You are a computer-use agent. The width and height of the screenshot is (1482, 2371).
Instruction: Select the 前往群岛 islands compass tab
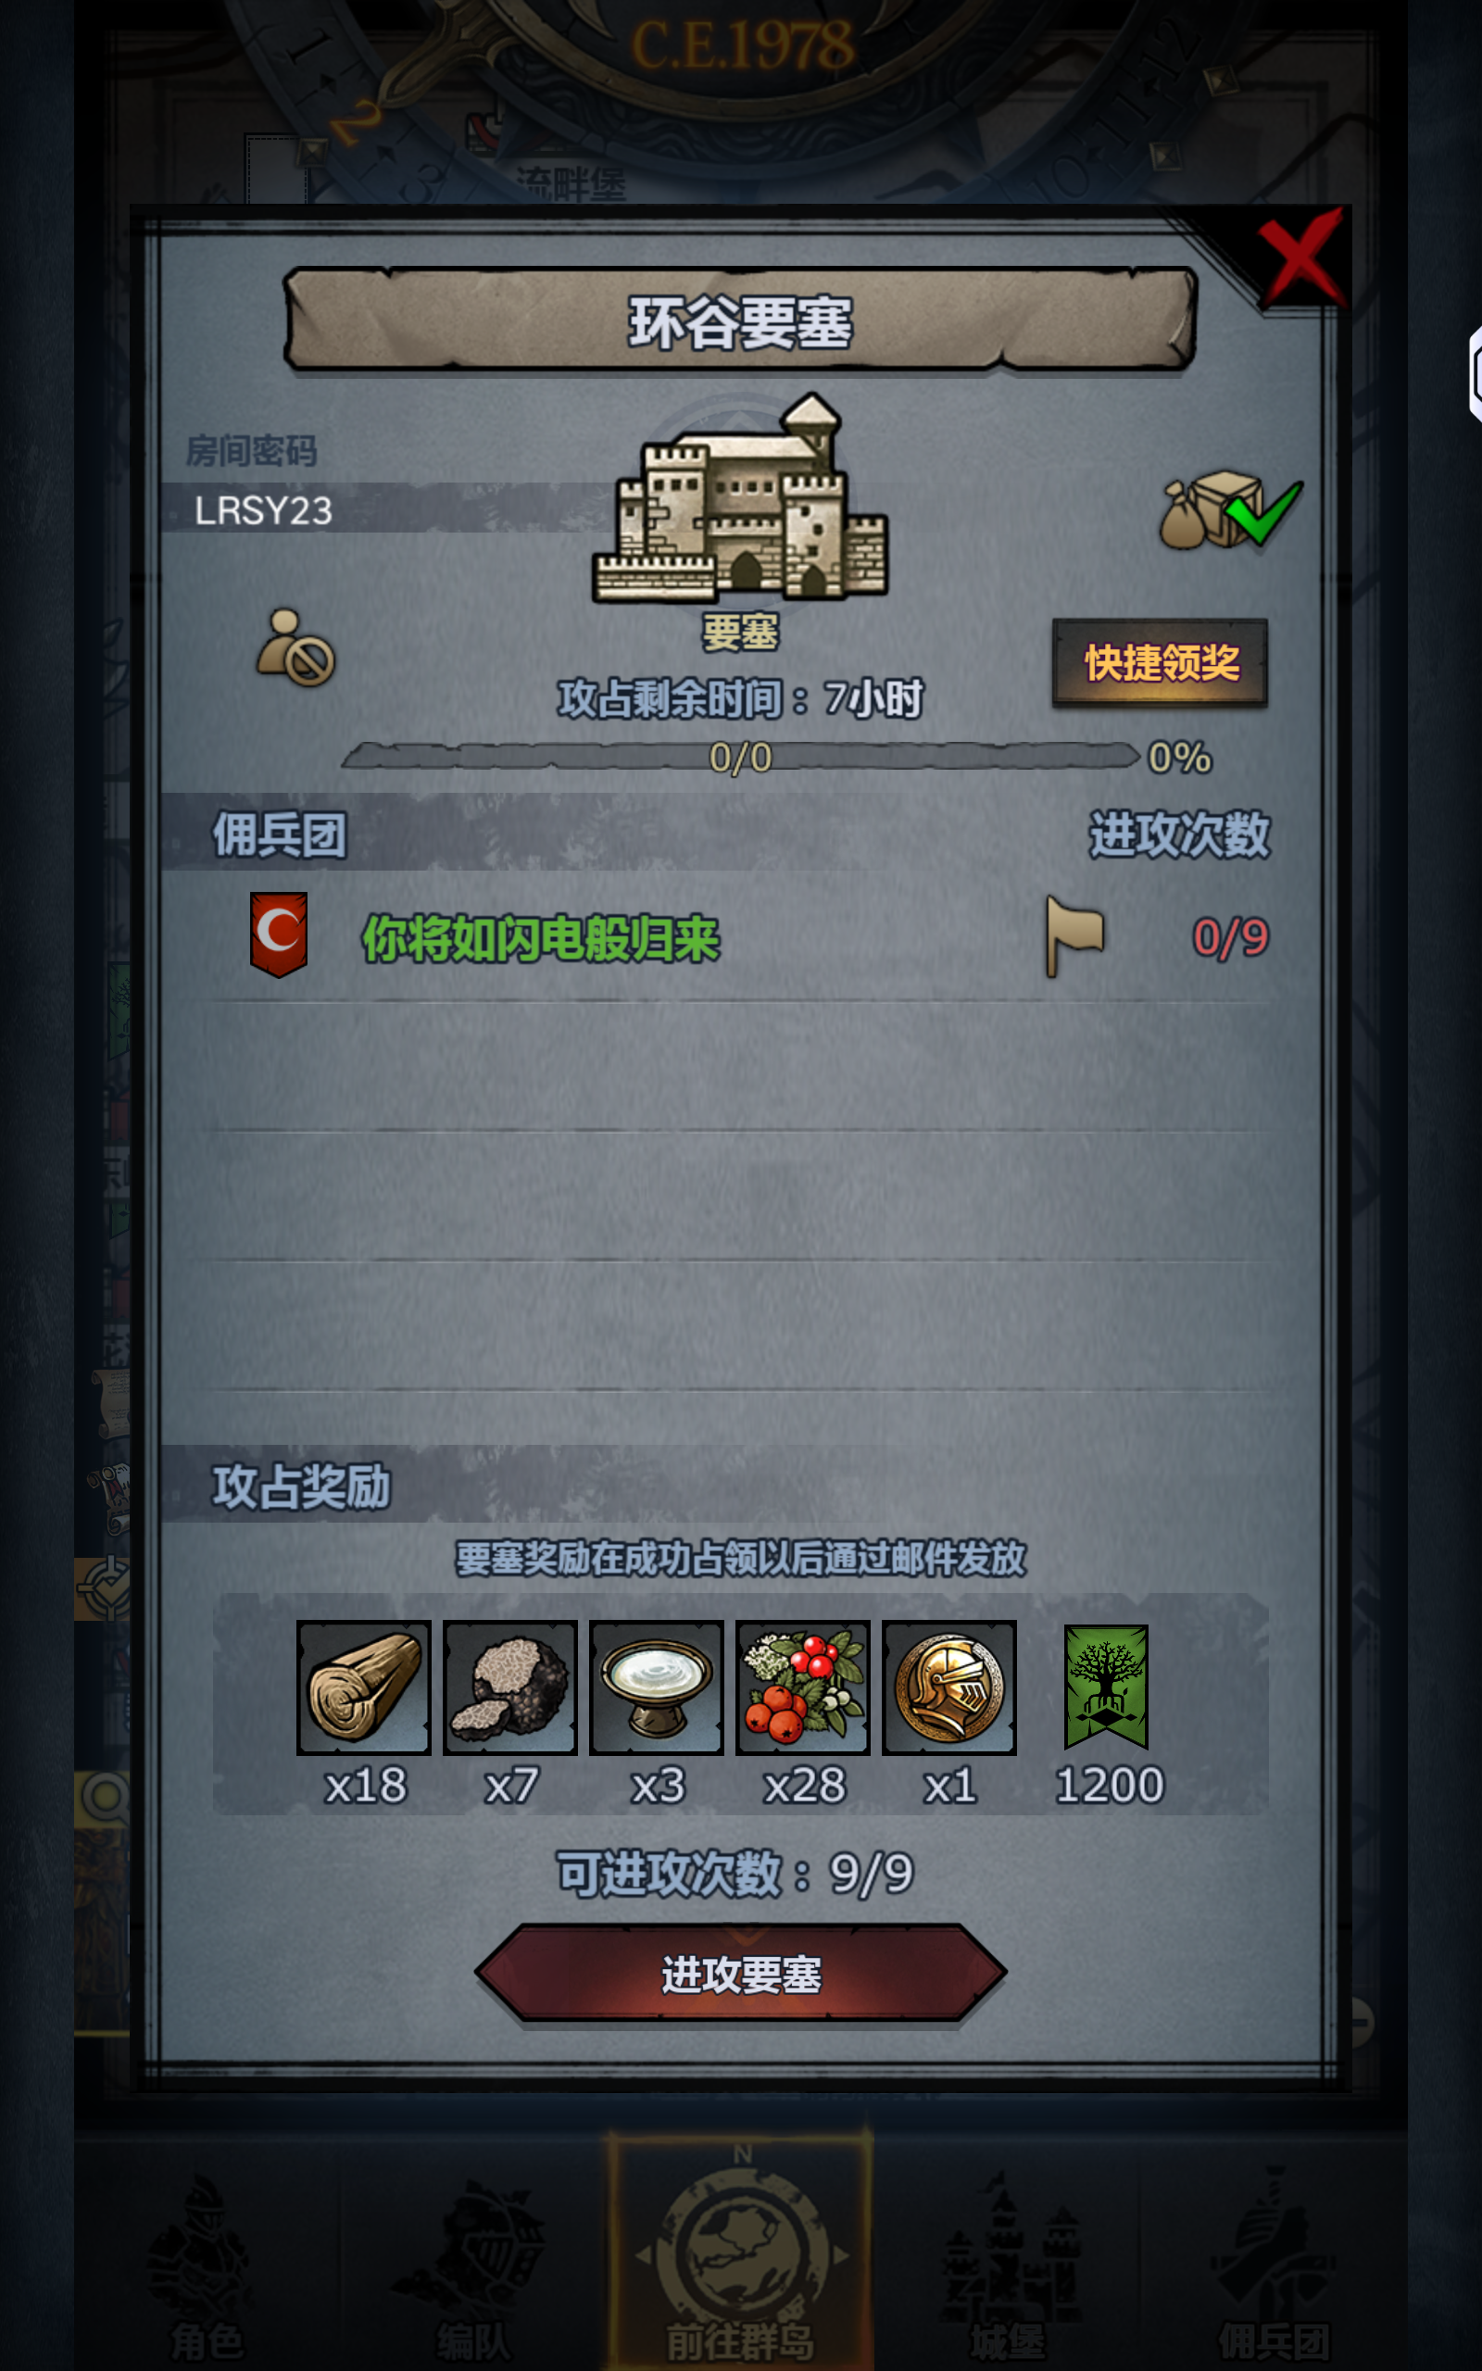[741, 2253]
